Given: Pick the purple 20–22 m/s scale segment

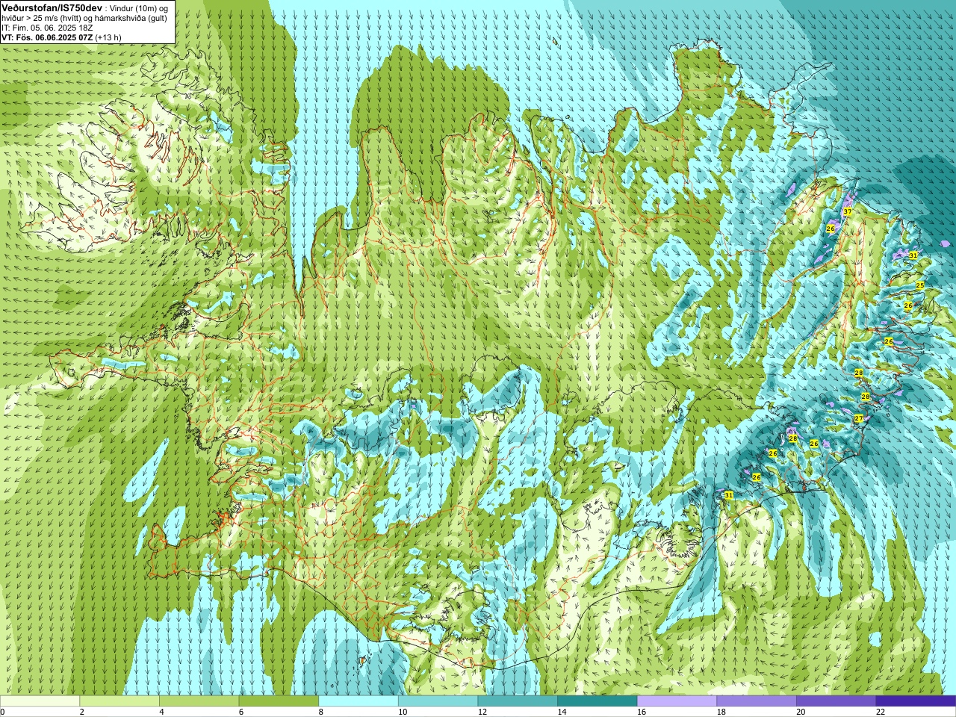Looking at the screenshot, I should tap(836, 701).
